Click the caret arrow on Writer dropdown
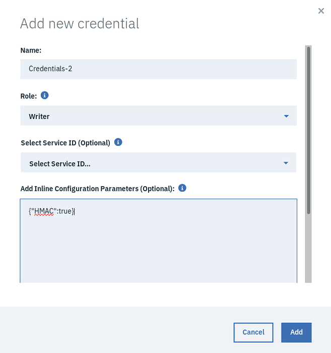The image size is (331, 353). pyautogui.click(x=286, y=116)
